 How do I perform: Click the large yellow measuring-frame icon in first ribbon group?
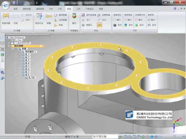pyautogui.click(x=6, y=16)
